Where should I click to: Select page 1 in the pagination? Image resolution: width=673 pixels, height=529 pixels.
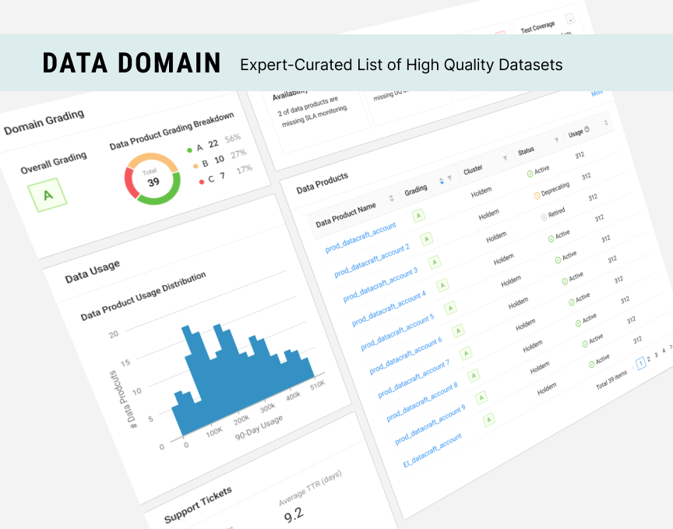(x=641, y=363)
